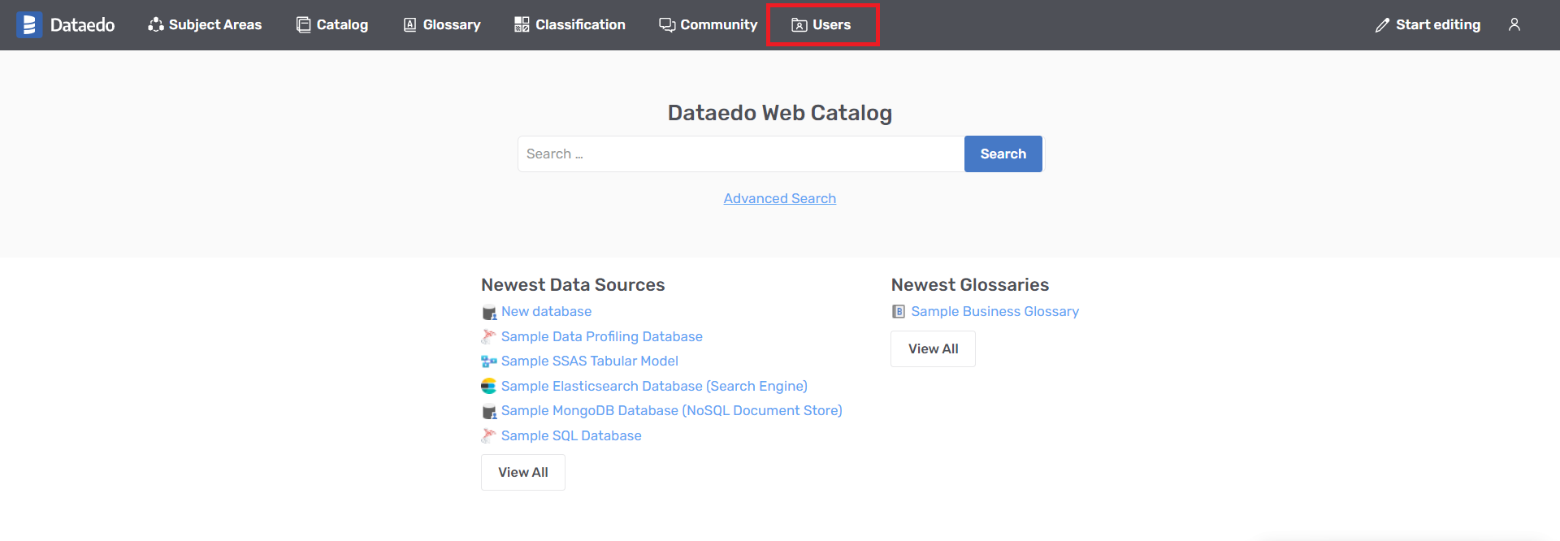The image size is (1560, 541).
Task: Open Sample MongoDB Database link
Action: [672, 411]
